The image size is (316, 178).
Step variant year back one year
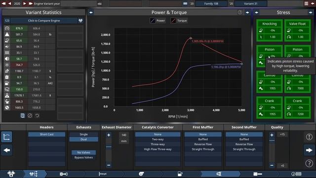(9, 3)
